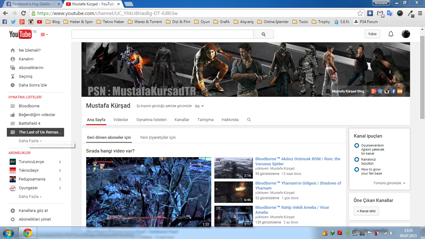The image size is (425, 239).
Task: Expand the viewer 'Siz' dropdown
Action: (199, 106)
